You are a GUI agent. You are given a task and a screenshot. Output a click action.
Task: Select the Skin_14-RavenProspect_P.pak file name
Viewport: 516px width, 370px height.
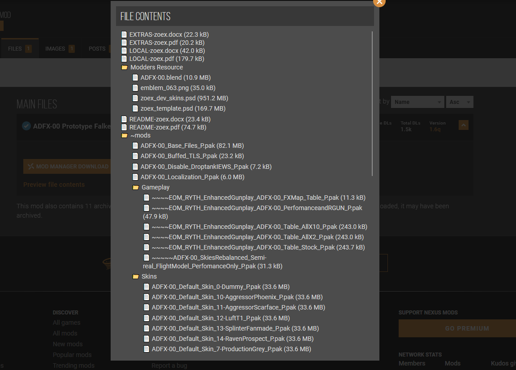tap(232, 339)
